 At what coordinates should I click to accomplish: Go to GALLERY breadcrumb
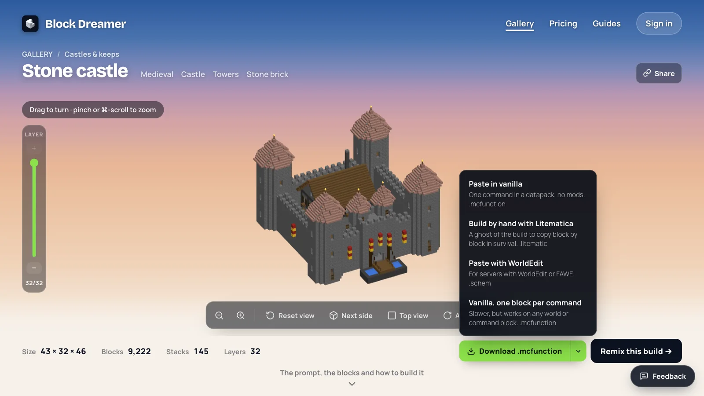[37, 54]
